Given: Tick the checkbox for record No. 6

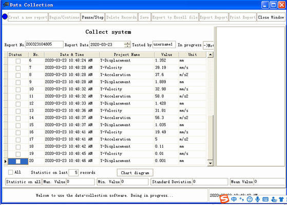Looking at the screenshot, I should (x=18, y=61).
